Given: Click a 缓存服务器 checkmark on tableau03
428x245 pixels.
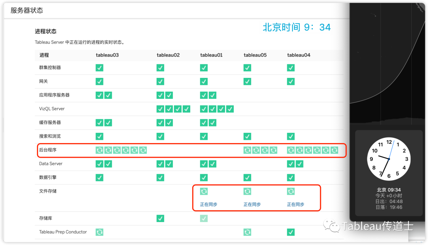Looking at the screenshot, I should pyautogui.click(x=99, y=122).
